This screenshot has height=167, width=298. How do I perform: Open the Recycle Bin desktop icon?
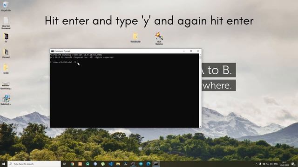point(6,6)
